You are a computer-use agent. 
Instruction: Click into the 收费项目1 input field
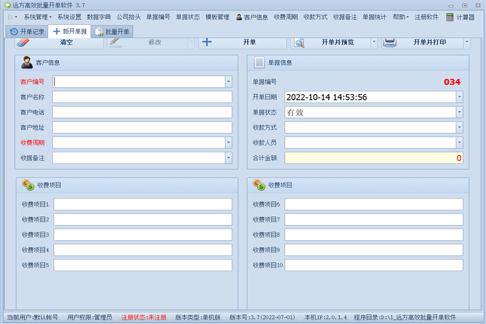tap(143, 204)
